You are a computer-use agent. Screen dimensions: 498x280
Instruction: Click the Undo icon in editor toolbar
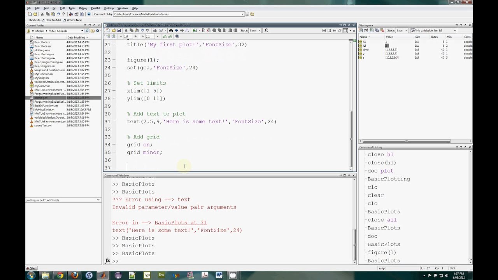[x=142, y=30]
